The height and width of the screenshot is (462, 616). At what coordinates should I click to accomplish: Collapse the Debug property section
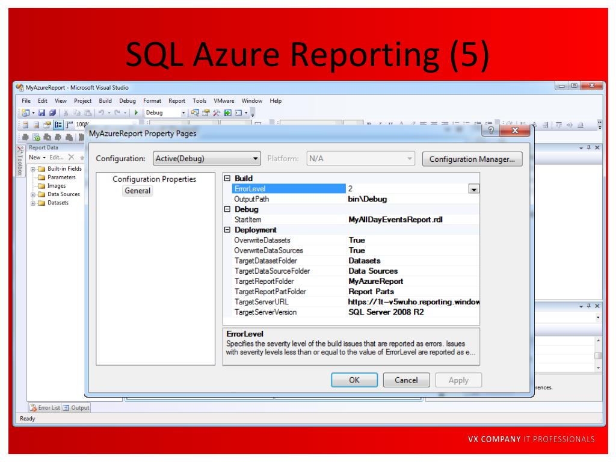click(227, 209)
